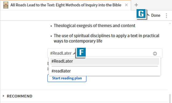Open a new tab with plus icon
Screen dimensions: 172x103
(136, 5)
